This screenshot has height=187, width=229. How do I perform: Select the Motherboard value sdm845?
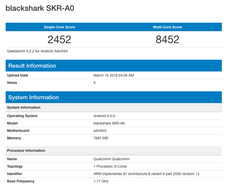(100, 130)
